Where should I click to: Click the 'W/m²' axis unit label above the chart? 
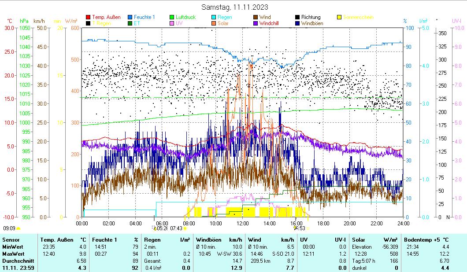[71, 21]
